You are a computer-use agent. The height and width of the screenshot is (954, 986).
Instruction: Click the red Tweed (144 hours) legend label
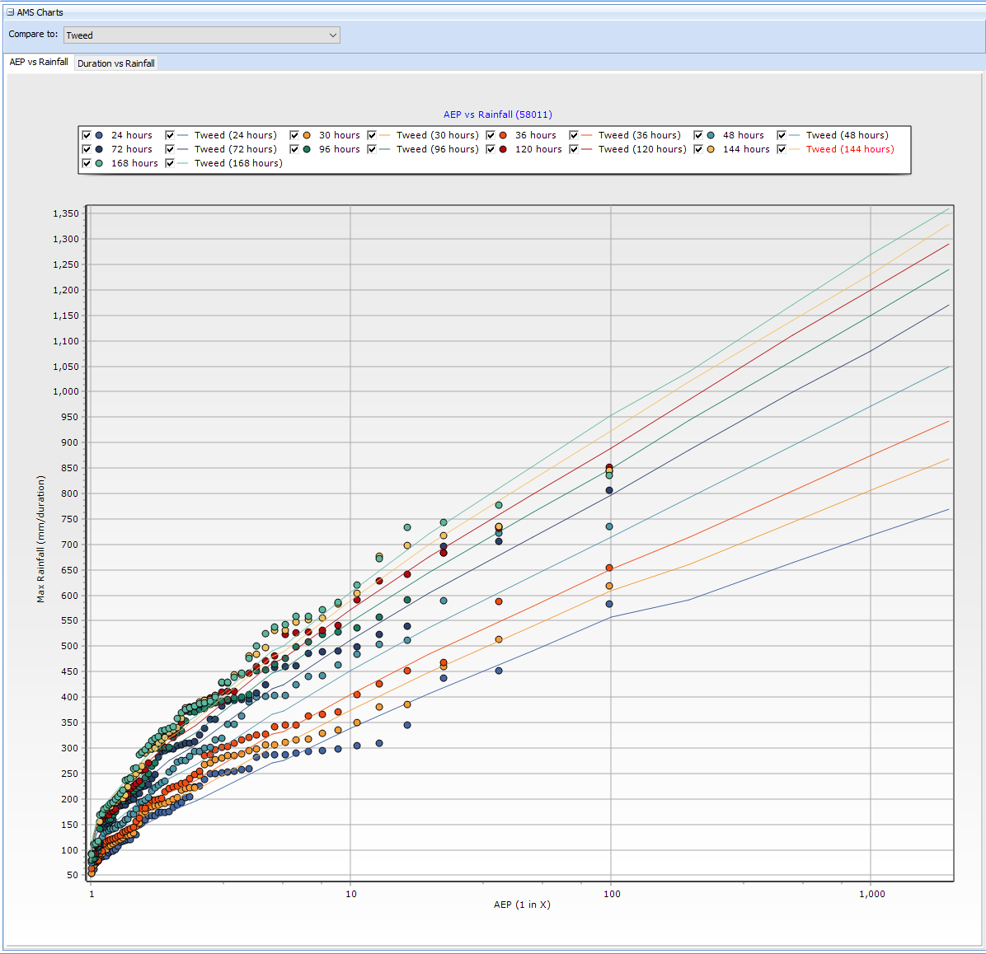click(x=849, y=149)
